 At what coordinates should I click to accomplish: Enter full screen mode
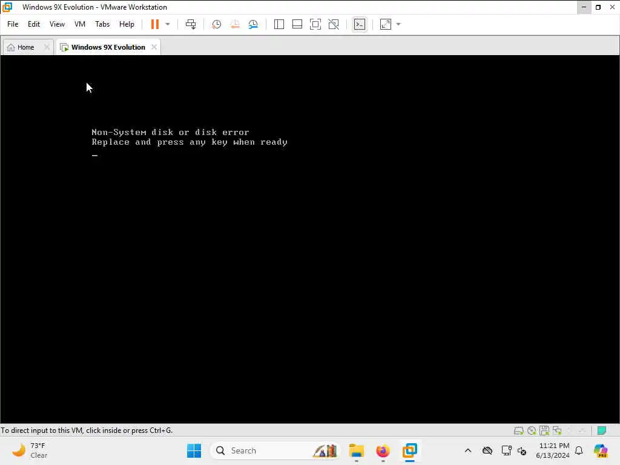coord(315,24)
